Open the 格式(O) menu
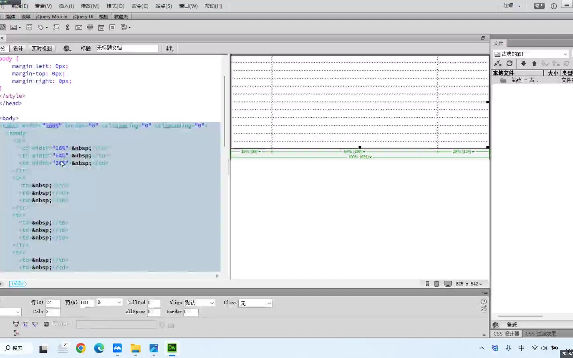The height and width of the screenshot is (358, 573). tap(115, 6)
